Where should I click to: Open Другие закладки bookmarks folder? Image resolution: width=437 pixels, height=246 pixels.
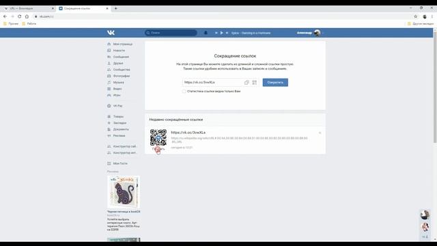tap(421, 24)
